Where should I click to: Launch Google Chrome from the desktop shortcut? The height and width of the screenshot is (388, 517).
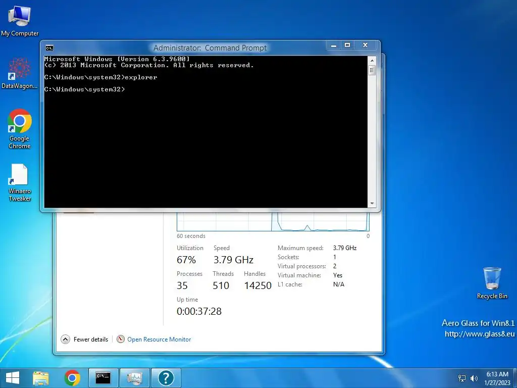(20, 129)
